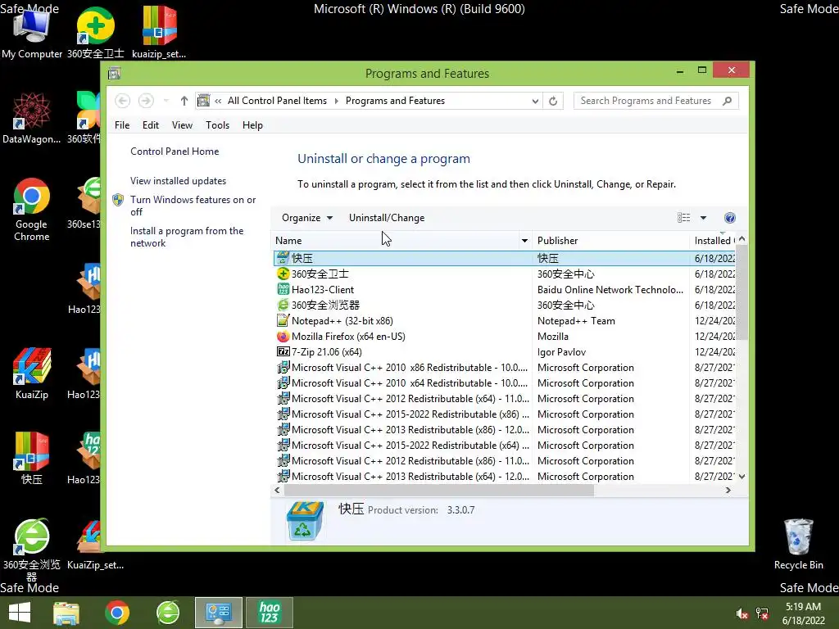
Task: Open the File menu
Action: point(122,125)
